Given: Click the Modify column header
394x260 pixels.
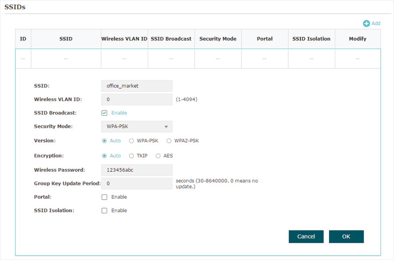Looking at the screenshot, I should [358, 39].
